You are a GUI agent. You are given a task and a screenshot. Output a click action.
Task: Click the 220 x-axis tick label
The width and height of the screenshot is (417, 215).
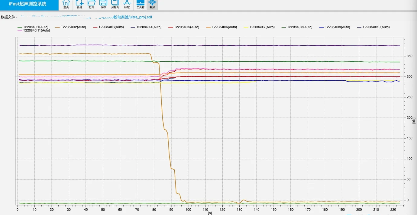click(393, 210)
